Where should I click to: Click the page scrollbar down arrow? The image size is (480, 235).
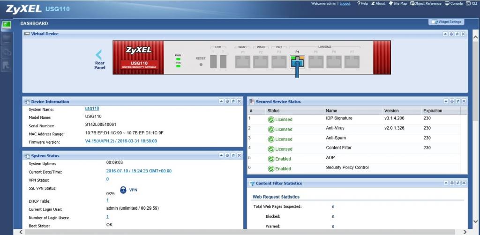476,221
